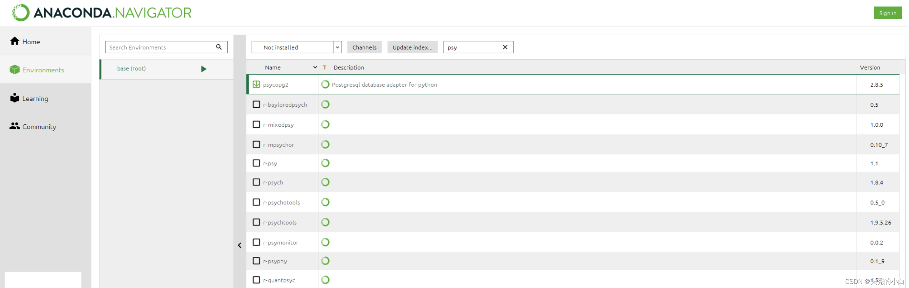Viewport: 909px width, 288px height.
Task: Click the Description column header
Action: pos(349,67)
